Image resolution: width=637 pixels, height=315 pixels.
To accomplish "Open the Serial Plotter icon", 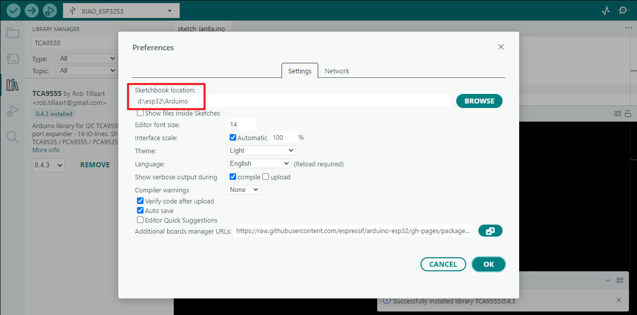I will pos(606,11).
